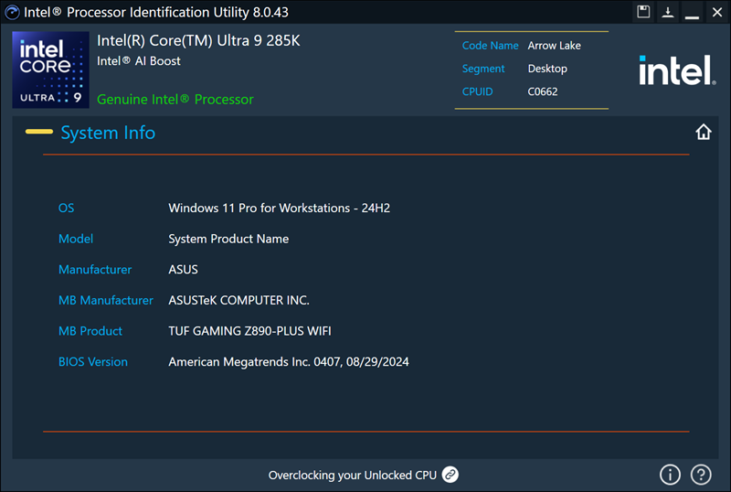The image size is (731, 492).
Task: Click the Model label
Action: point(76,239)
